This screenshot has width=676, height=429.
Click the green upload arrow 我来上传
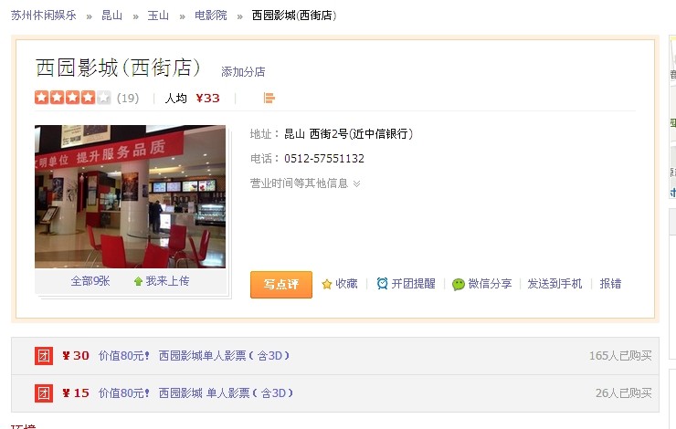pos(138,281)
